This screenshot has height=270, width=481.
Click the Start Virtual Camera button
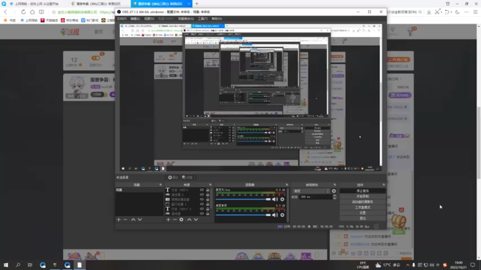pyautogui.click(x=363, y=202)
